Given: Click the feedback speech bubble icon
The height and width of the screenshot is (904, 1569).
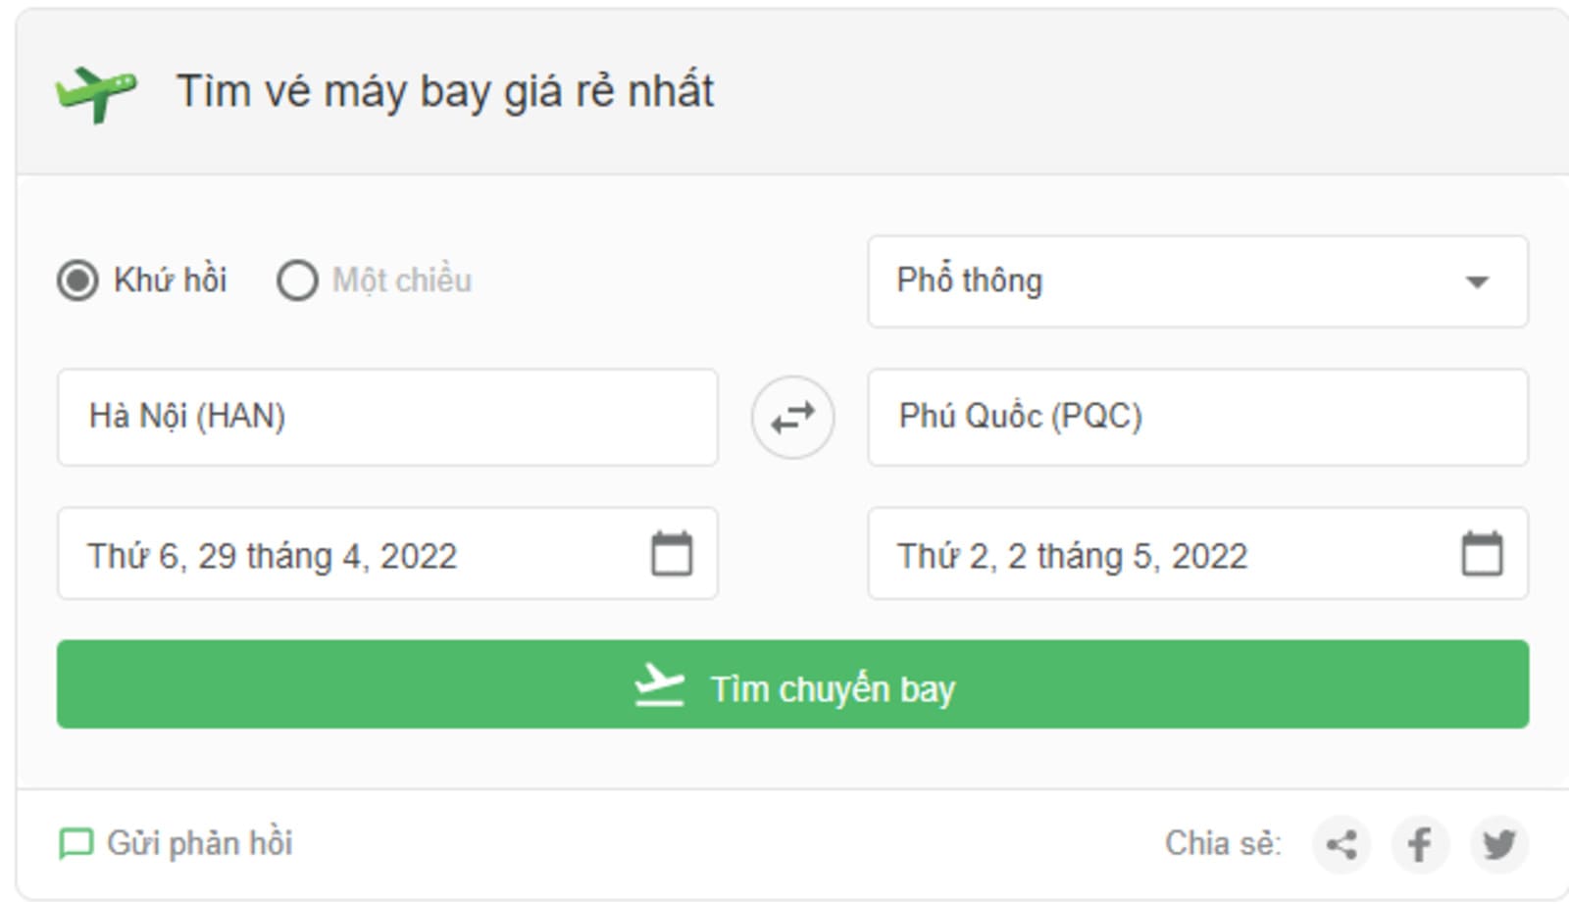Looking at the screenshot, I should click(x=76, y=844).
